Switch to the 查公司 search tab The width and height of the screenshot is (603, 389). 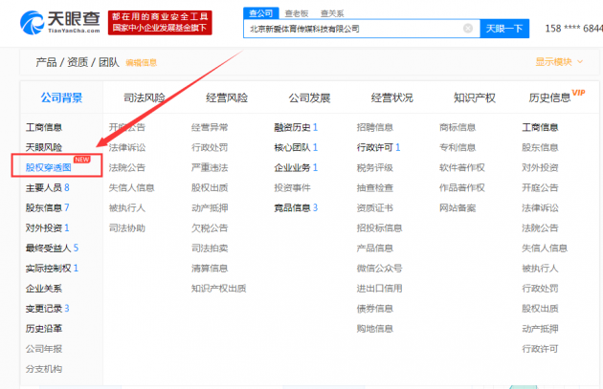tap(260, 13)
